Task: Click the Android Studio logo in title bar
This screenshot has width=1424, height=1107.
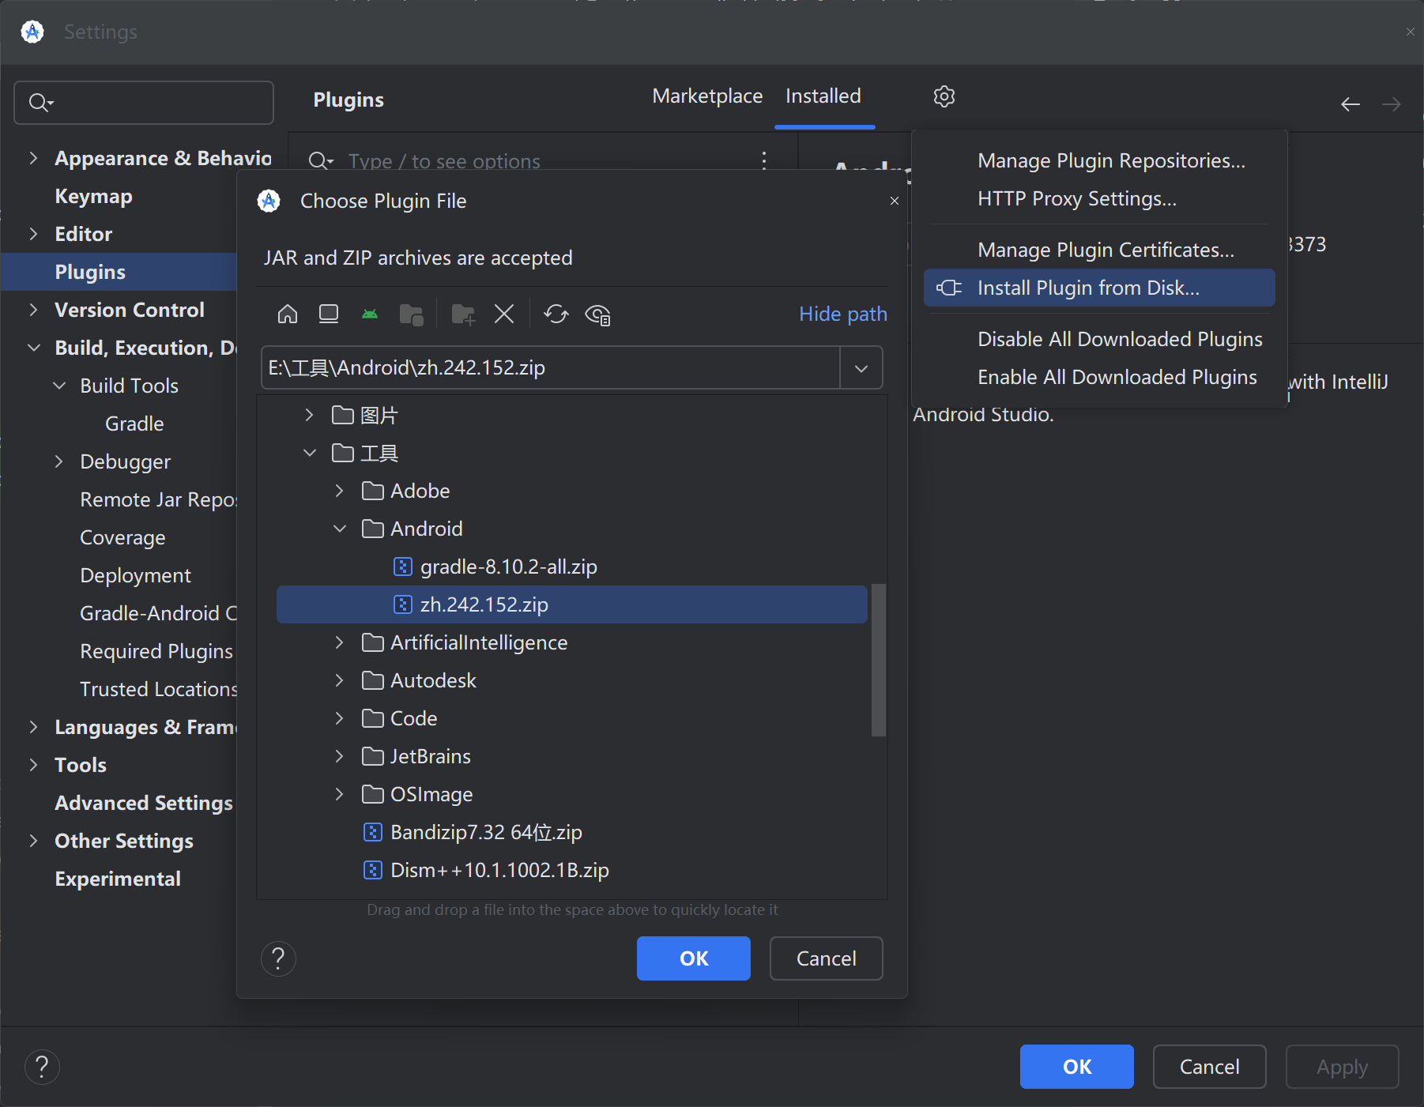Action: (x=32, y=32)
